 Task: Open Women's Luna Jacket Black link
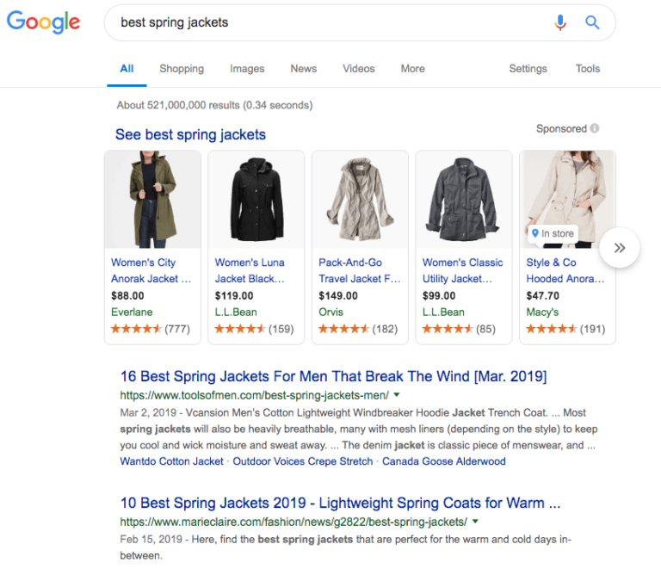[250, 270]
